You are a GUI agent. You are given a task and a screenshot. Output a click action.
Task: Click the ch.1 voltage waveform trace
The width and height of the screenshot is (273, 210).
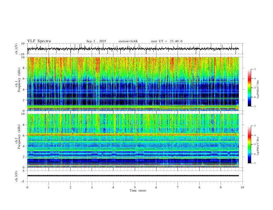pyautogui.click(x=133, y=49)
